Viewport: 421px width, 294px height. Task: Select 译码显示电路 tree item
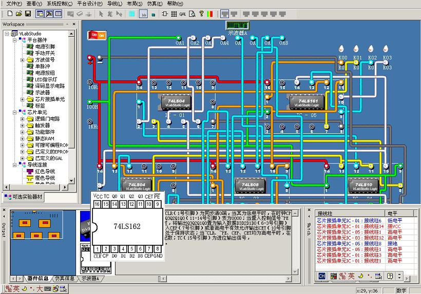[x=50, y=86]
